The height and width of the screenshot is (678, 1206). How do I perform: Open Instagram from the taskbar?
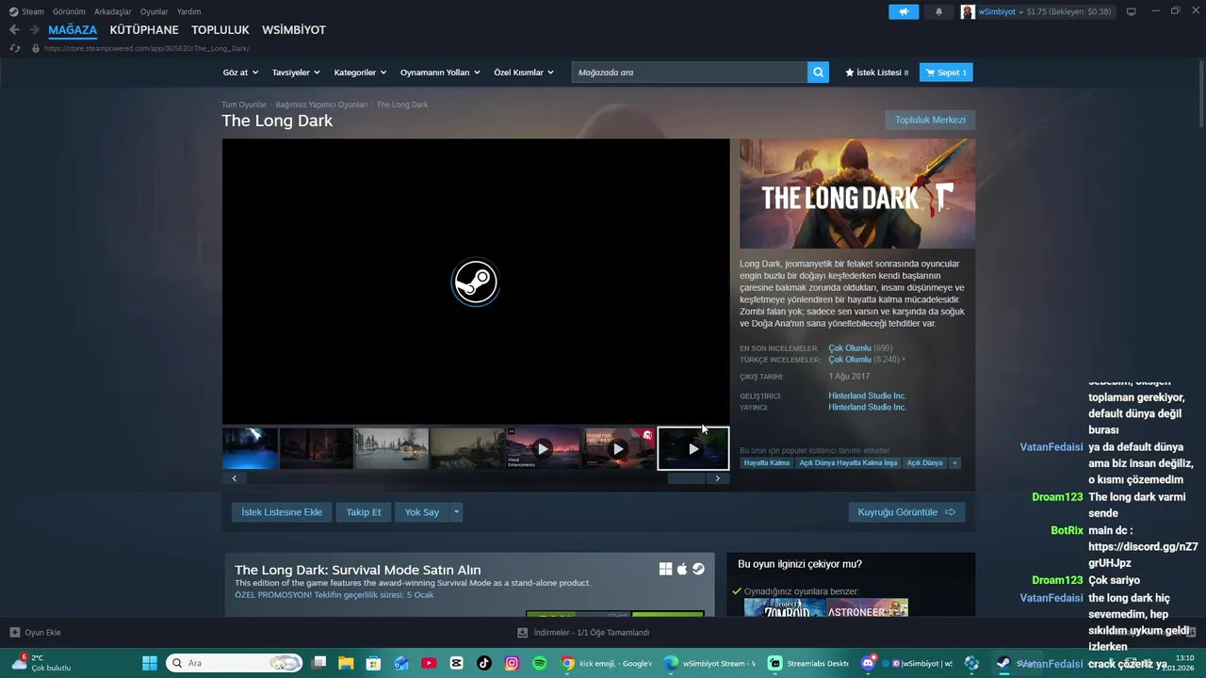tap(512, 663)
